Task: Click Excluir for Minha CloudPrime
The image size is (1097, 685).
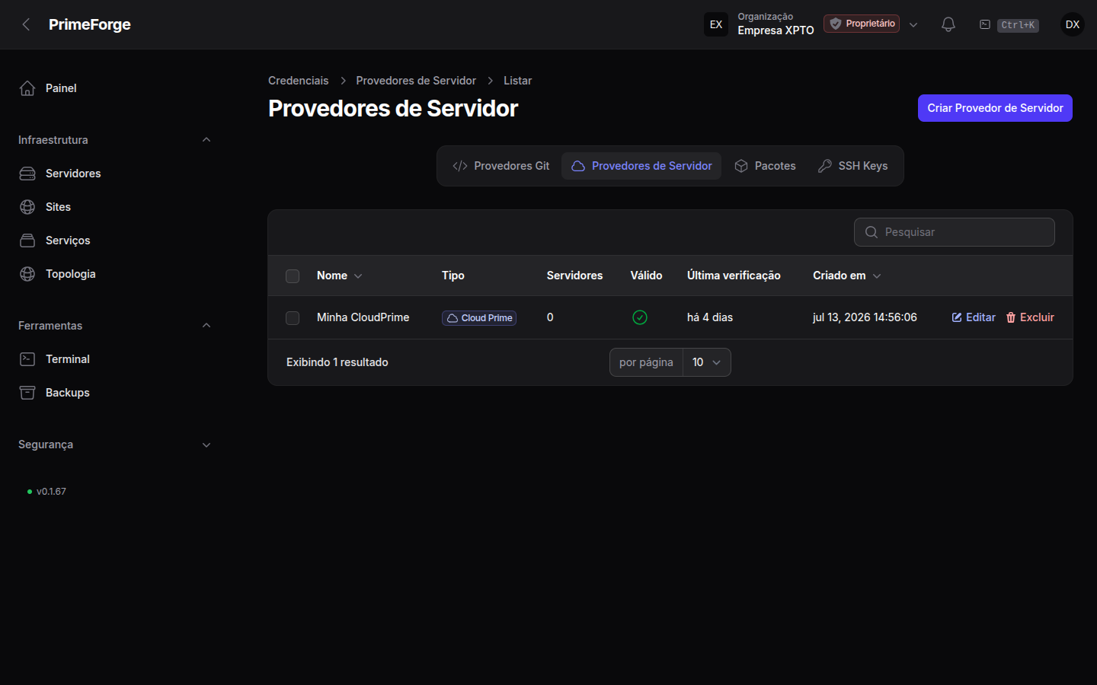Action: tap(1030, 317)
